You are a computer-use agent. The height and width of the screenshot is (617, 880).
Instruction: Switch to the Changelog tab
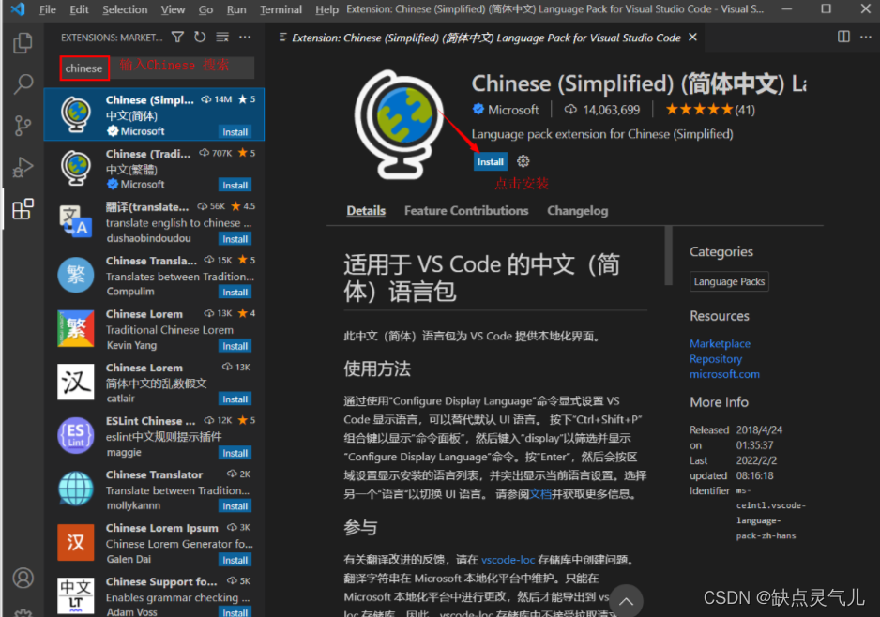578,211
